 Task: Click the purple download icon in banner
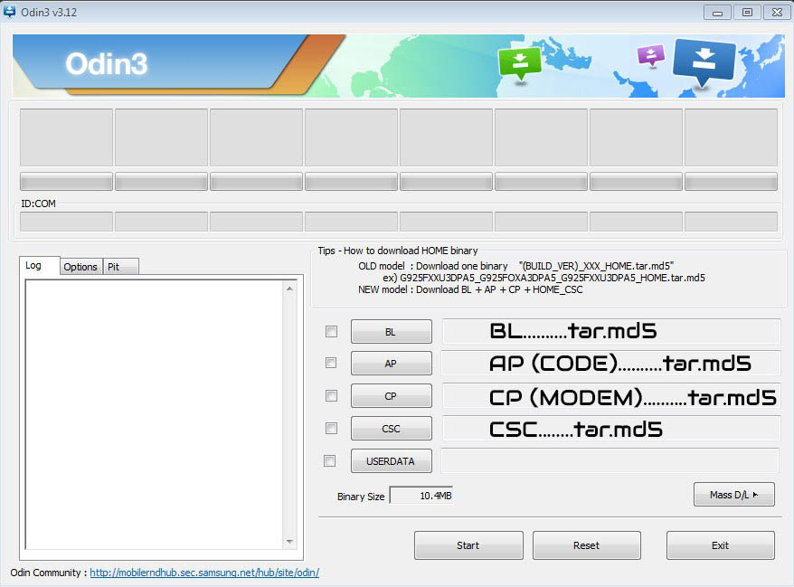pyautogui.click(x=650, y=55)
